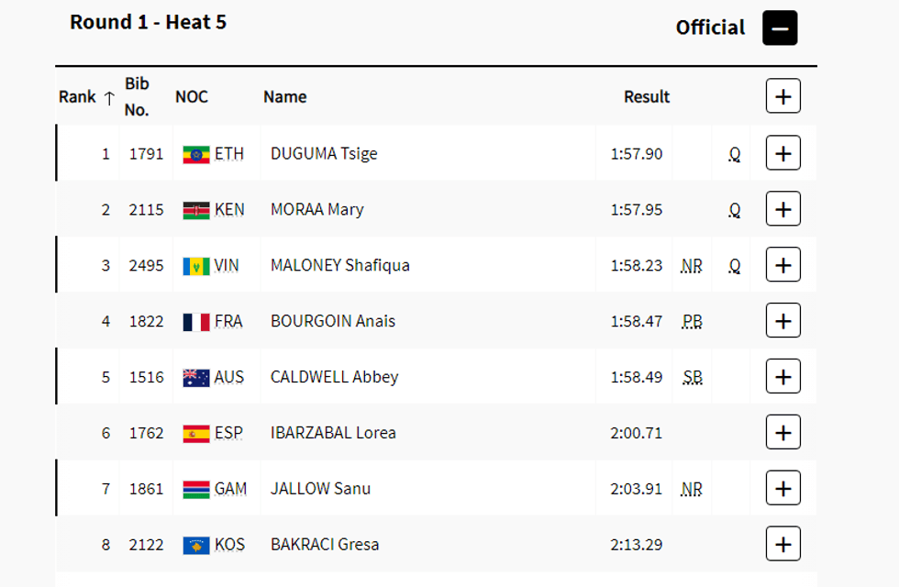The height and width of the screenshot is (587, 899).
Task: Show CALDWELL Abbey row details
Action: point(782,377)
